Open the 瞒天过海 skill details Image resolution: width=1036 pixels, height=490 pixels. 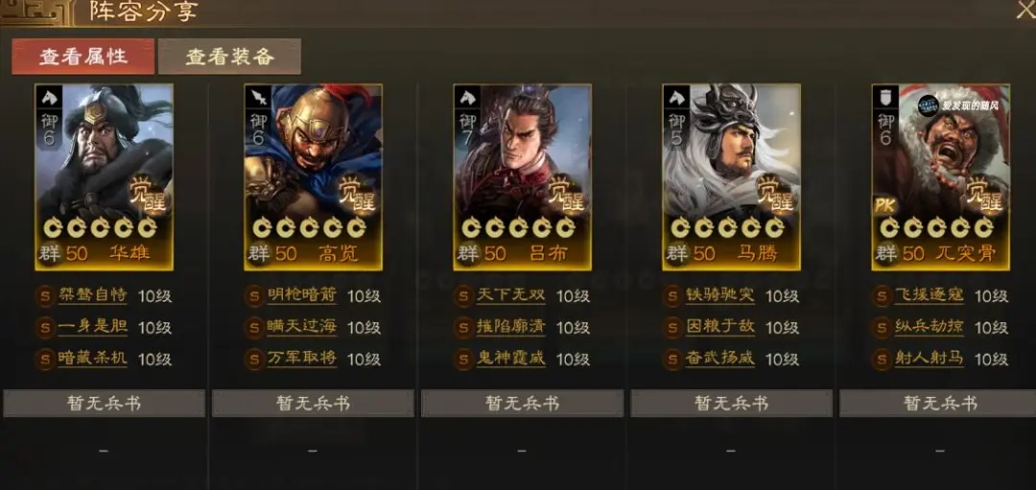click(302, 327)
